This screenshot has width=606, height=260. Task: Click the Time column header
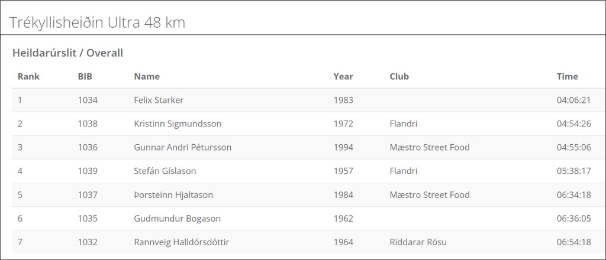(x=568, y=76)
